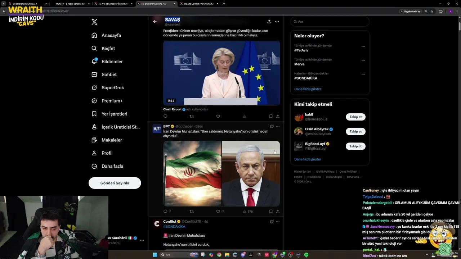Share the BPT post

278,212
